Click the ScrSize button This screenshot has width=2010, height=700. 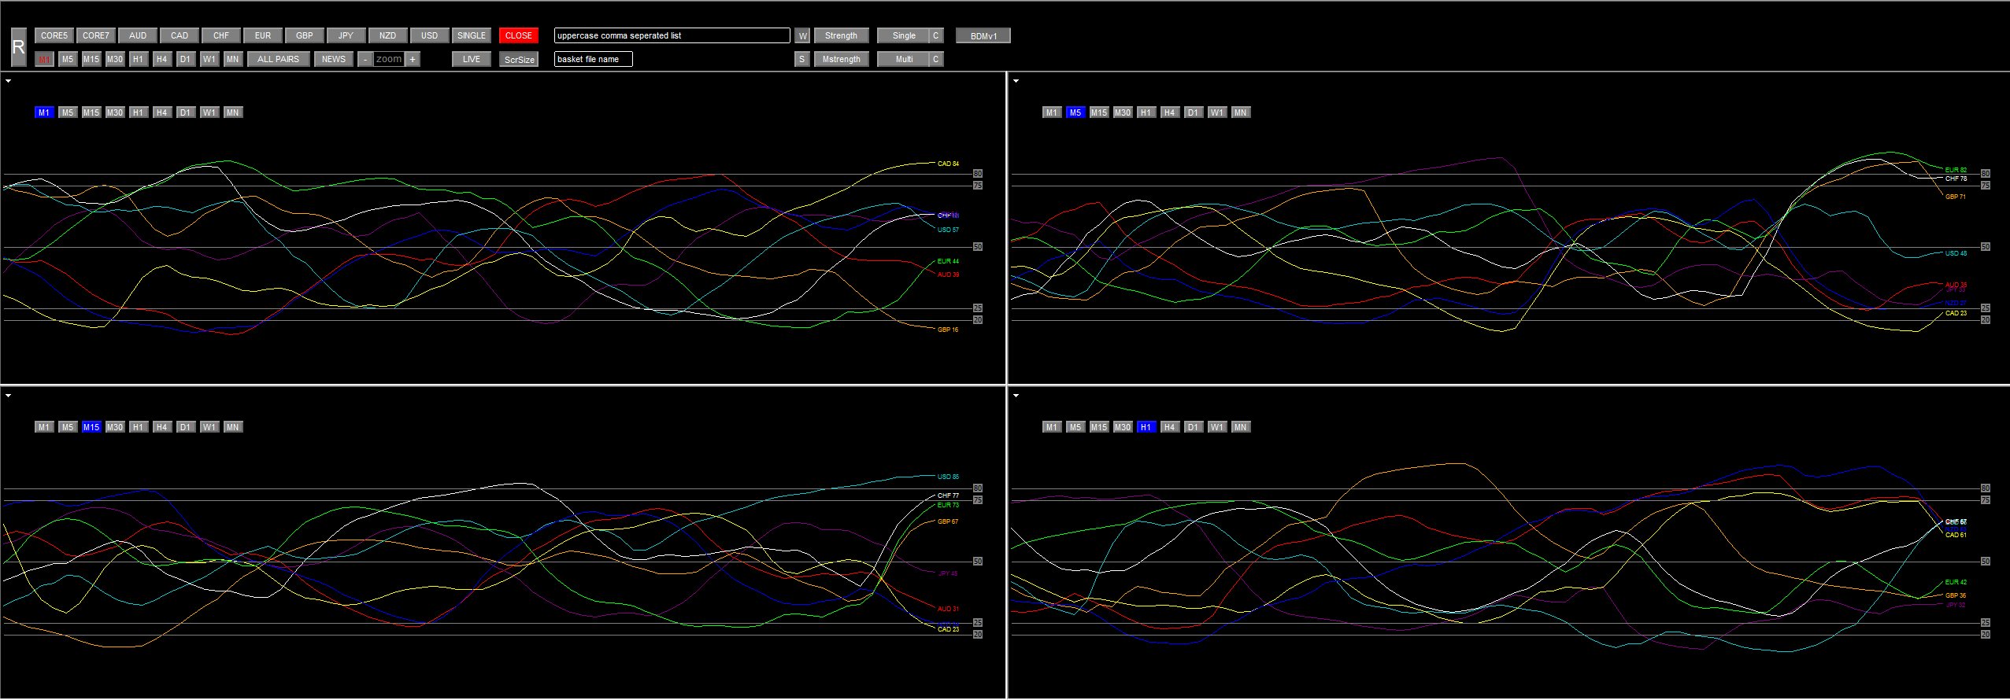point(519,59)
